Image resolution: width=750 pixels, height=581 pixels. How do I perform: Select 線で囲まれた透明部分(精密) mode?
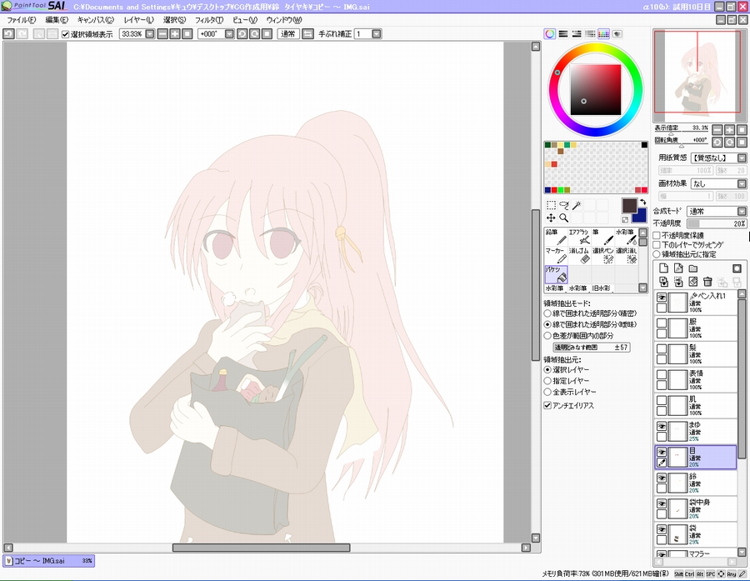(547, 313)
